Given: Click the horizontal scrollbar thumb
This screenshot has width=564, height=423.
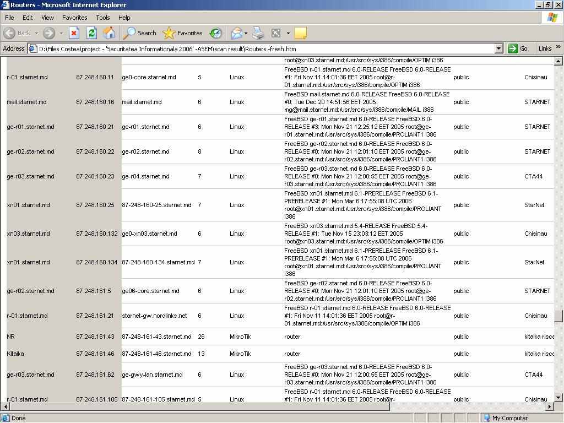Looking at the screenshot, I should (199, 406).
